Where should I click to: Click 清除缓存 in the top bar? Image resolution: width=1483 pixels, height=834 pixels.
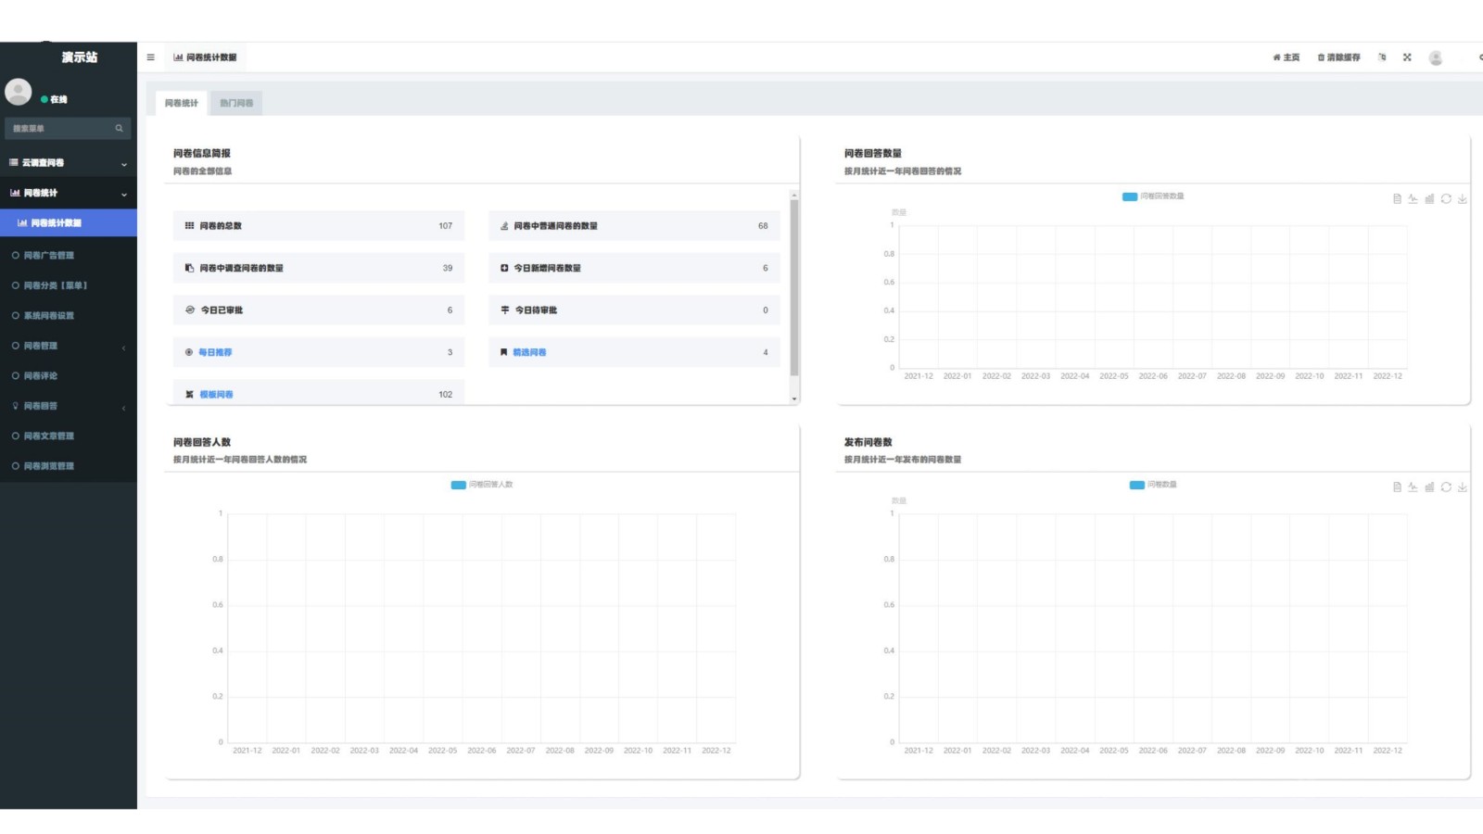pos(1339,57)
